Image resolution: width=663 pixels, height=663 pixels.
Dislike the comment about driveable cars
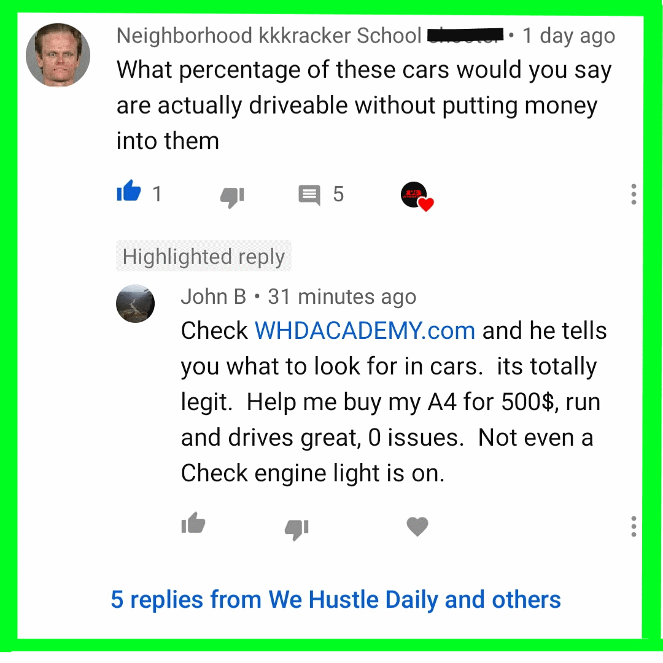coord(232,197)
